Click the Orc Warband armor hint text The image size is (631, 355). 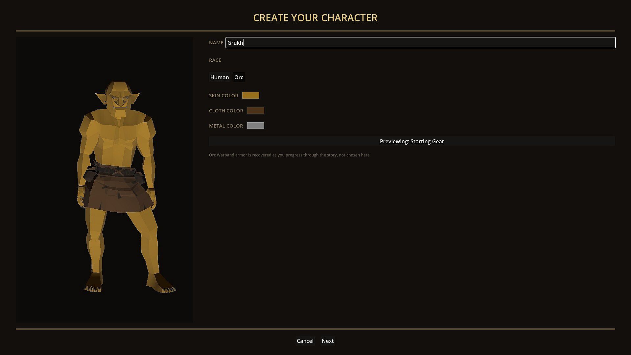[x=289, y=155]
